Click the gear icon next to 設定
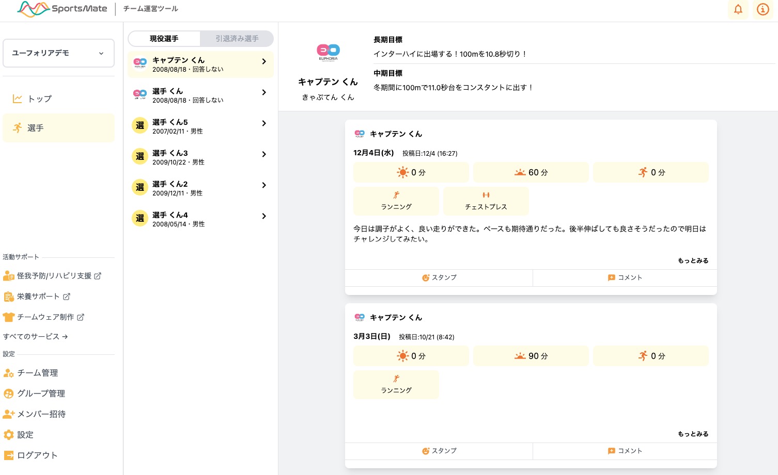 pos(9,435)
